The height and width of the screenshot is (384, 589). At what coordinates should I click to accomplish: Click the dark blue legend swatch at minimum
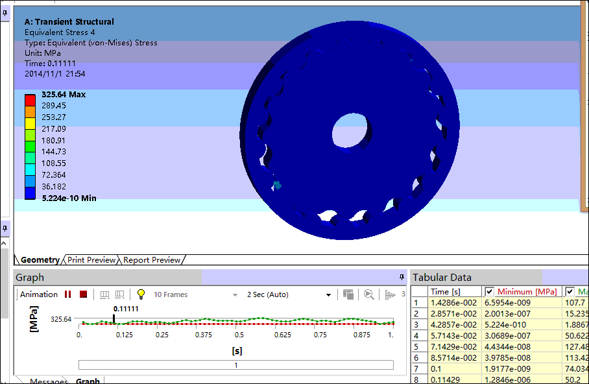(x=30, y=193)
